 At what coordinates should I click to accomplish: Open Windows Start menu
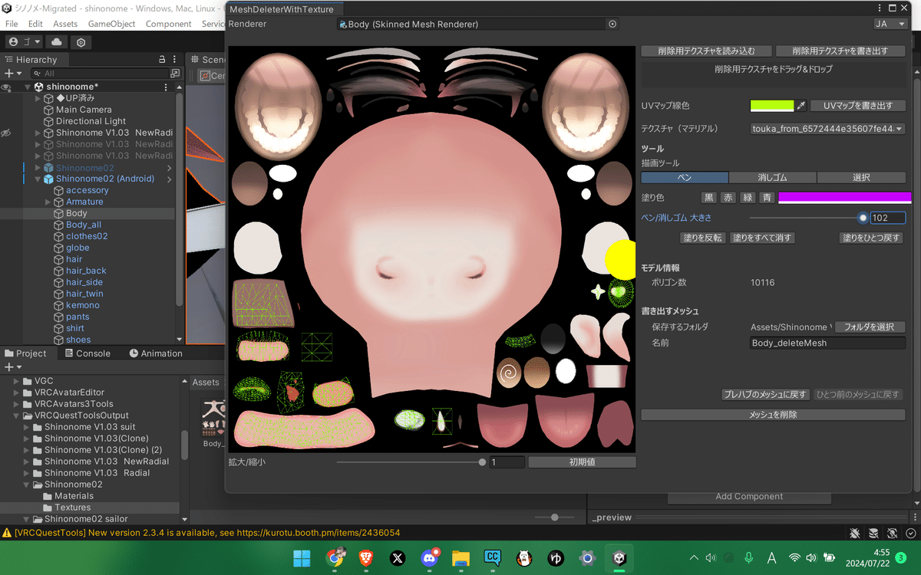(302, 558)
